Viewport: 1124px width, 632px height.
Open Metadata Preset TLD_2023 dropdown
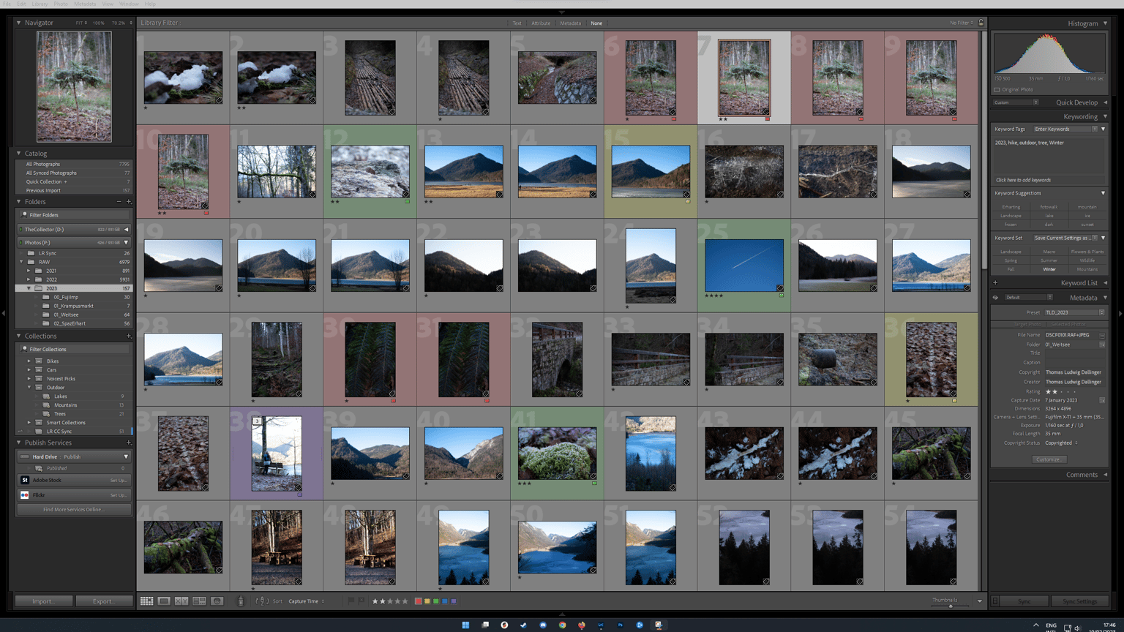1074,312
